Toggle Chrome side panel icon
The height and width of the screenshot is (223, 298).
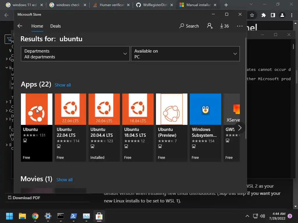pos(273,15)
